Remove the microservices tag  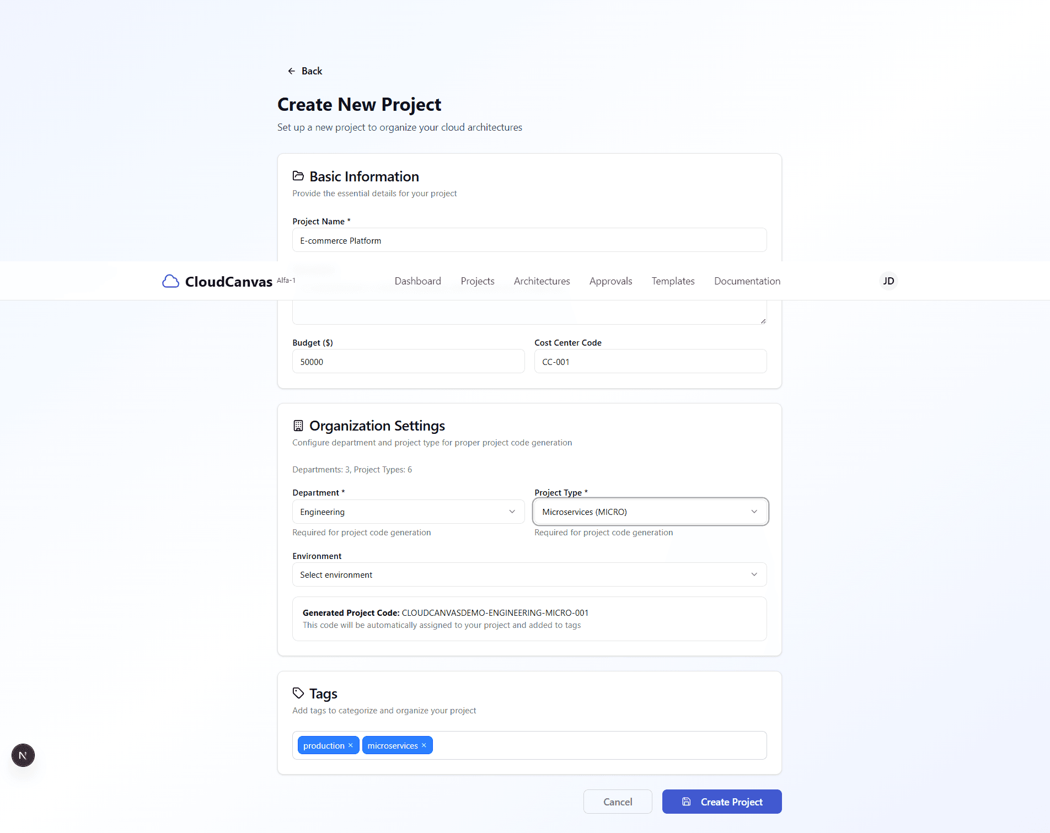pyautogui.click(x=424, y=745)
